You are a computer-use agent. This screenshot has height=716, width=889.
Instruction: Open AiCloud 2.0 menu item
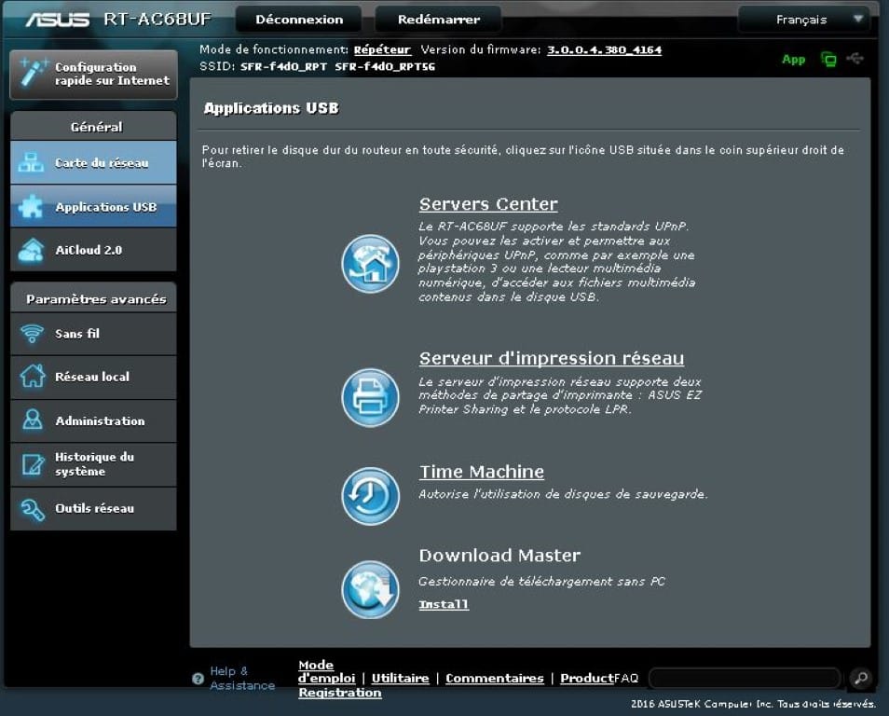tap(93, 250)
